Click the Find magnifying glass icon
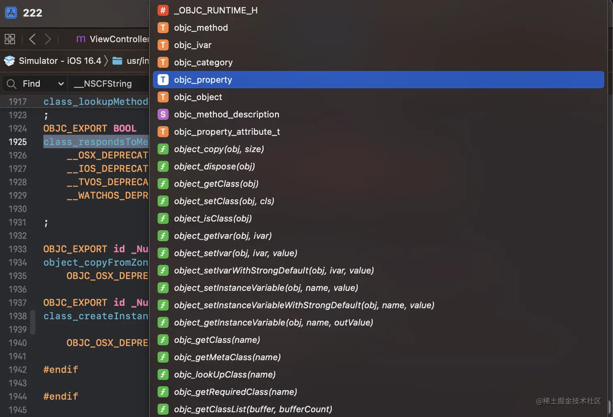The width and height of the screenshot is (613, 417). point(11,84)
